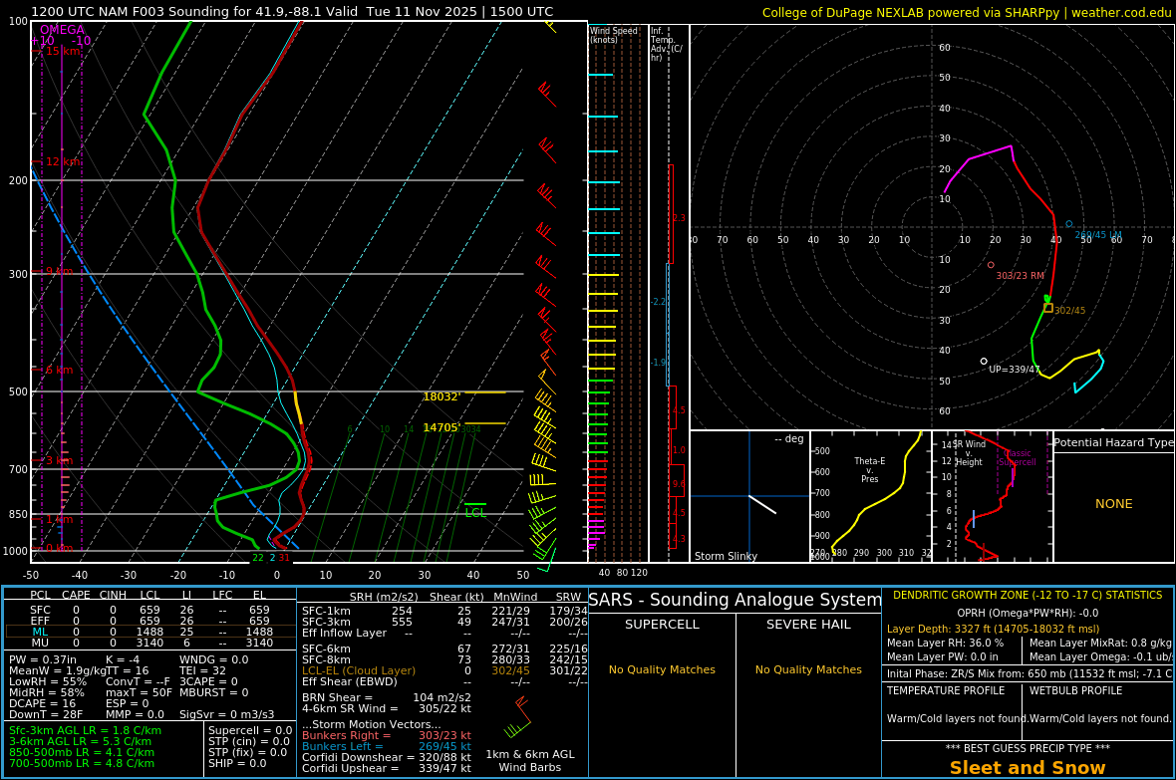
Task: Click the orange mean-wind square on hodograph
Action: [1048, 308]
